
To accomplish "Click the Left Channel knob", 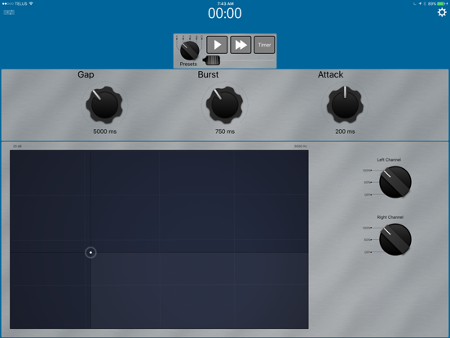I will pos(395,182).
